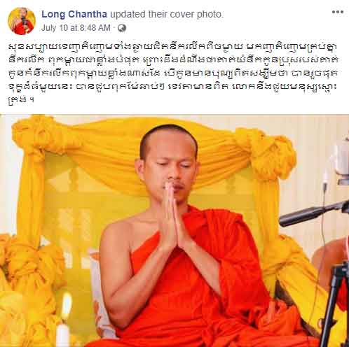349x347 pixels.
Task: Click the globe public privacy icon
Action: coord(122,28)
